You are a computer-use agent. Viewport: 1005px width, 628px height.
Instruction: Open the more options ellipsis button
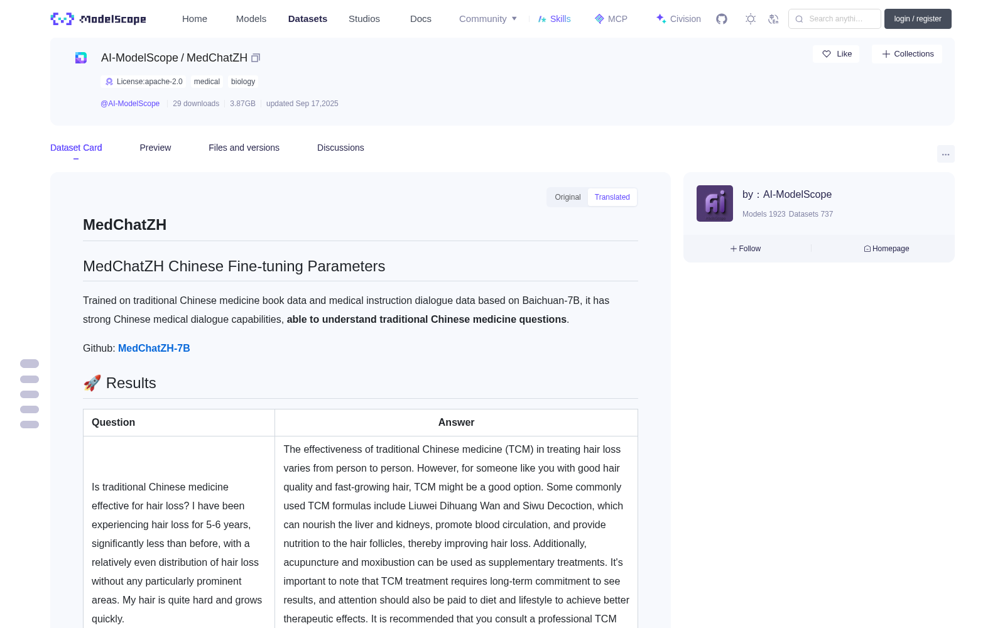coord(945,154)
